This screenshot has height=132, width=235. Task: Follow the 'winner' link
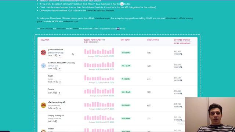point(76,29)
